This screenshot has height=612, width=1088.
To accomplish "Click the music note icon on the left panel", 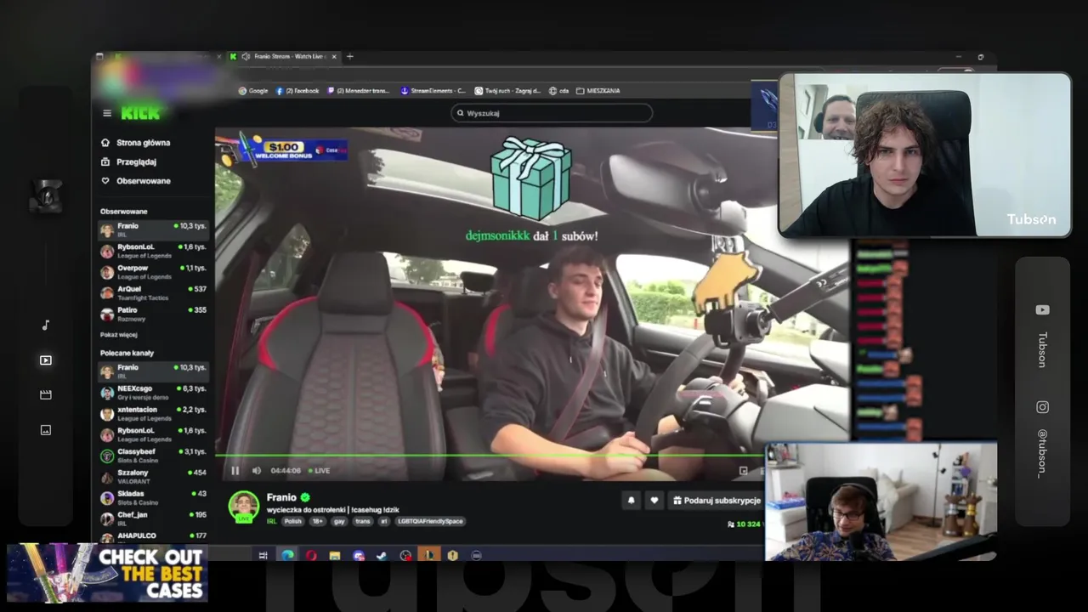I will (x=46, y=325).
